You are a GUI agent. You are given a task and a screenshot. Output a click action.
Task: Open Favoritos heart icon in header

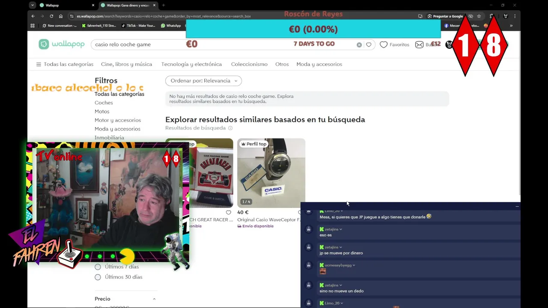[384, 44]
